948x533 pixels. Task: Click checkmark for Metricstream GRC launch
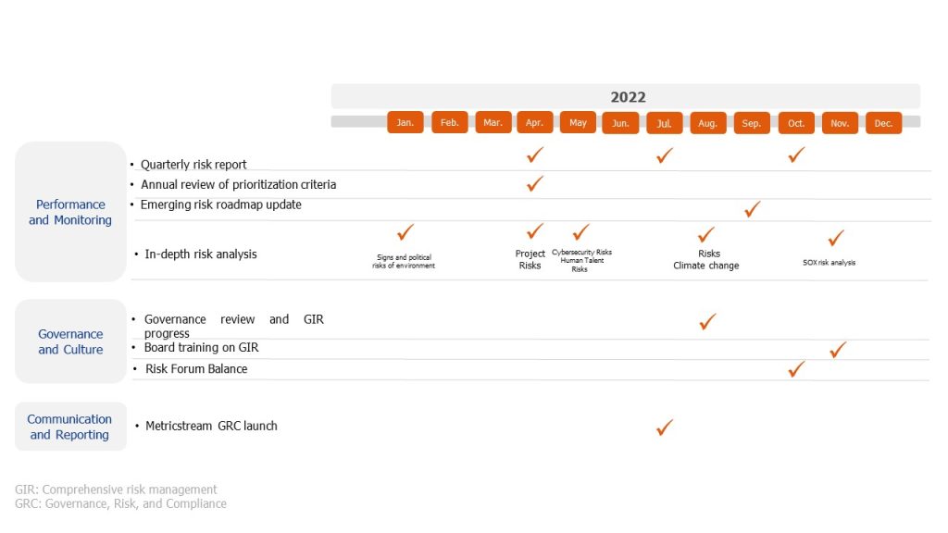click(665, 428)
